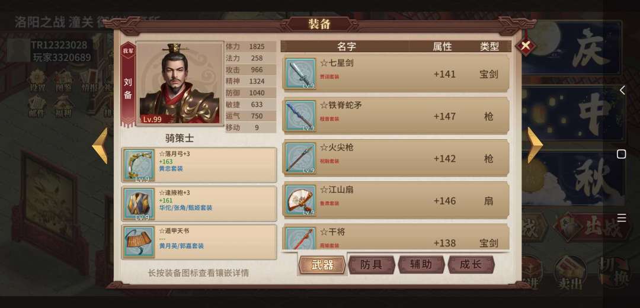Tap equipped 遁甲天书 scroll icon
640x308 pixels.
pyautogui.click(x=139, y=242)
